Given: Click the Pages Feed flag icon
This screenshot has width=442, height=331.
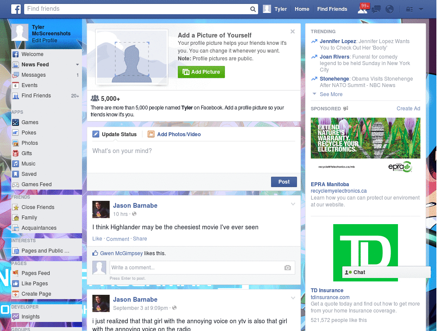Looking at the screenshot, I should [16, 273].
